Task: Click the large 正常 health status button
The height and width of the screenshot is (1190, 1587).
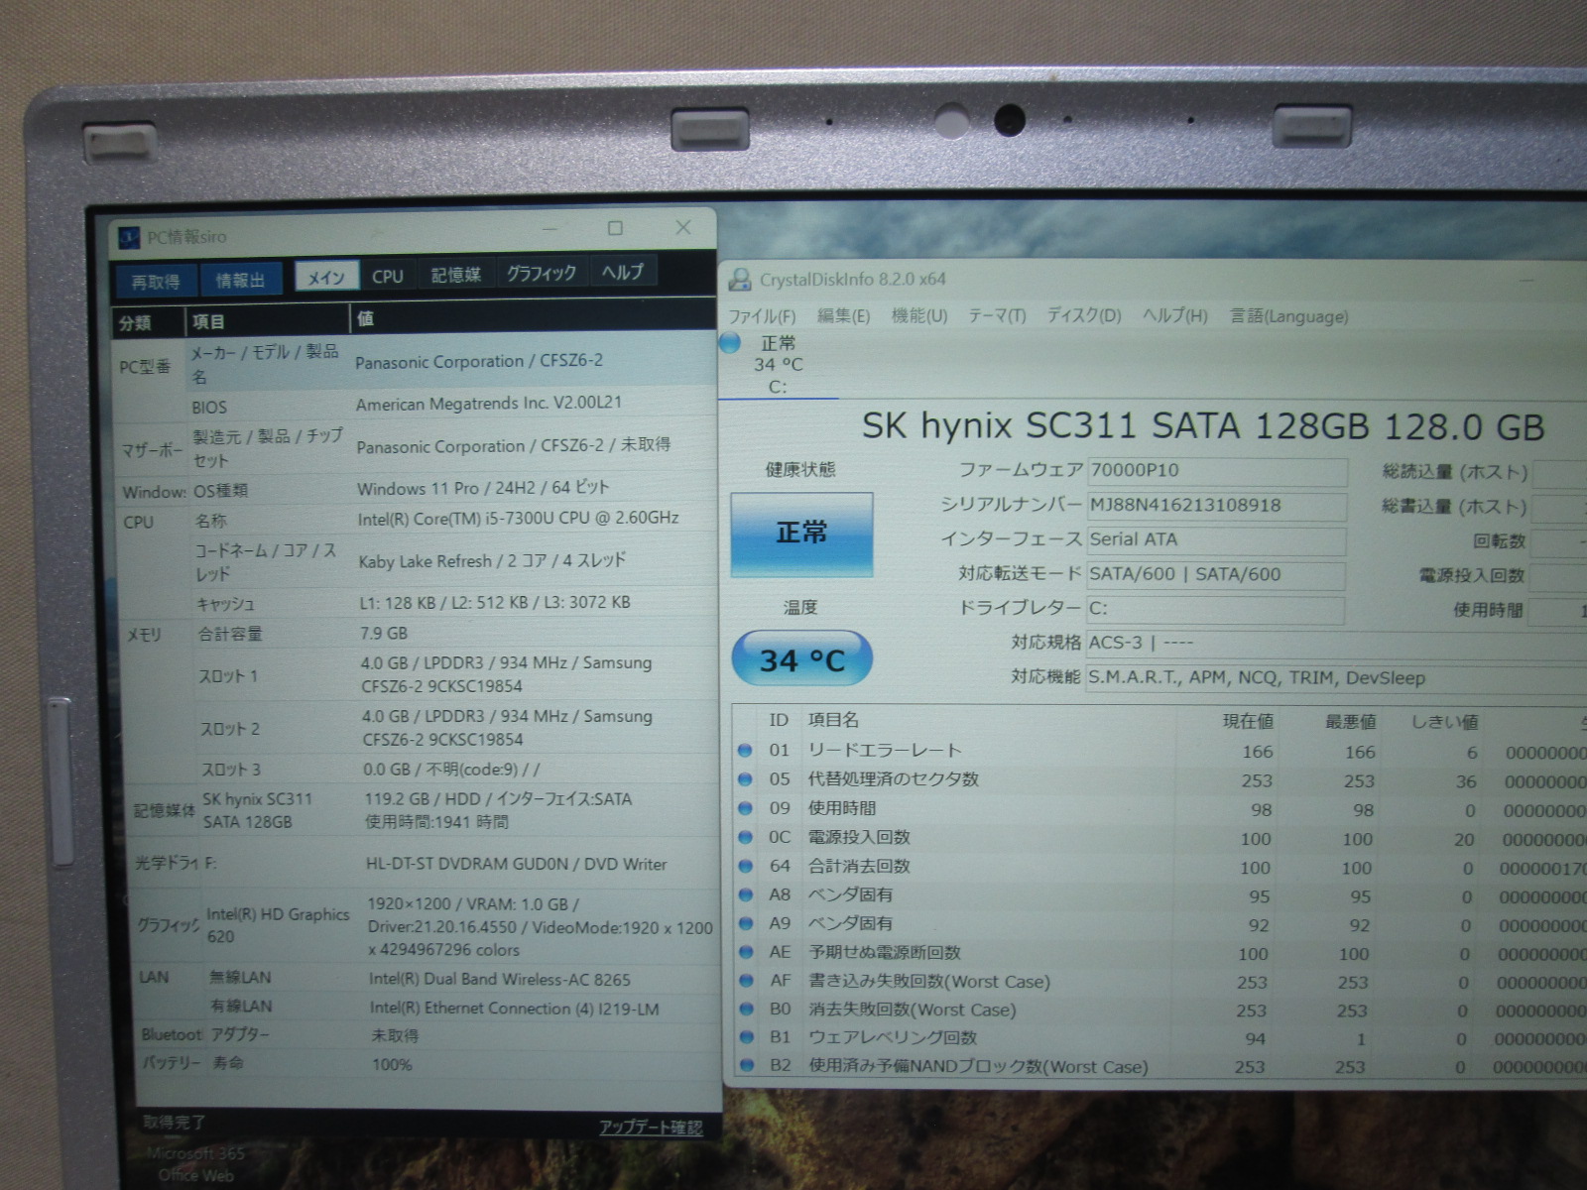Action: coord(801,534)
